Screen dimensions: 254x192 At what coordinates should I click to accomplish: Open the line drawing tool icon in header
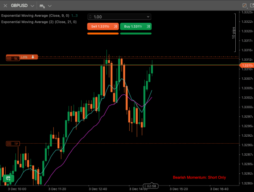coord(245,6)
